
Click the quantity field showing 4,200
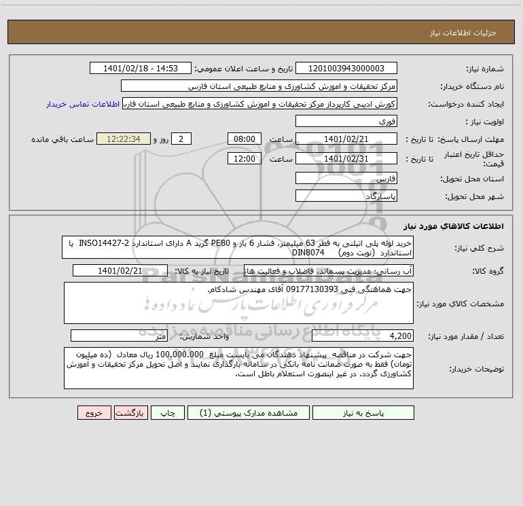coord(363,336)
